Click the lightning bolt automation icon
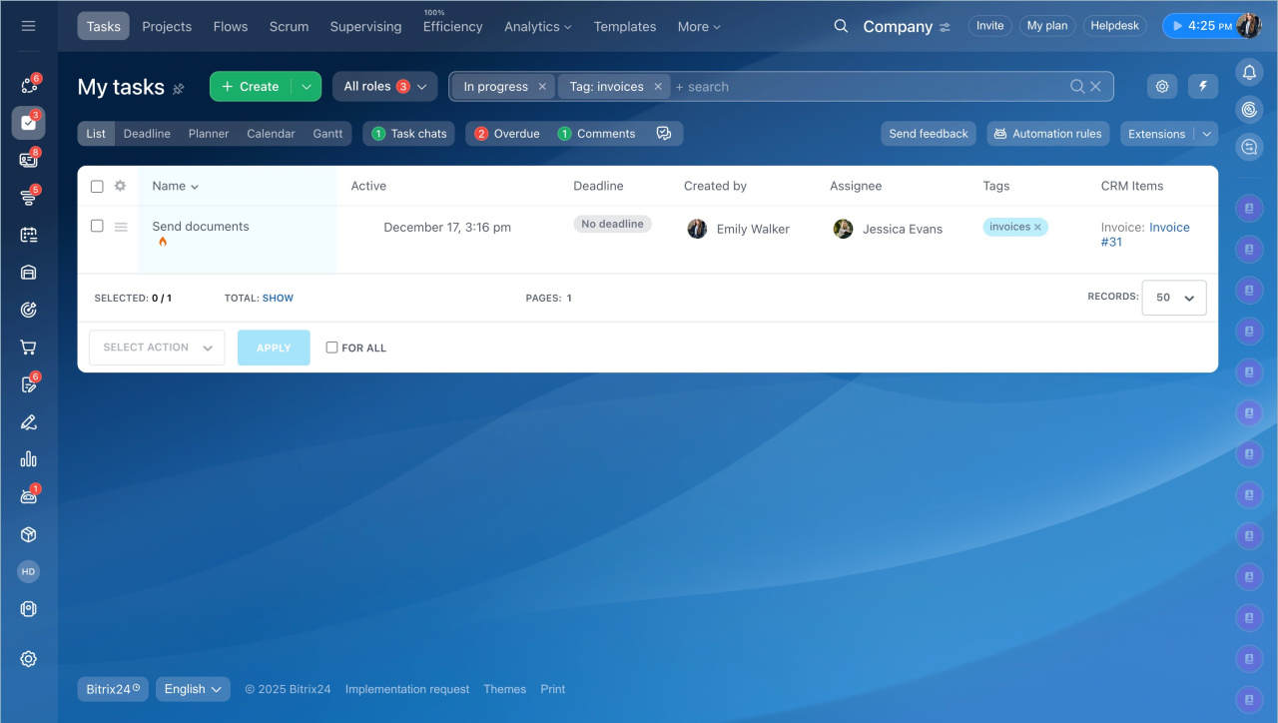This screenshot has height=723, width=1278. click(1203, 87)
